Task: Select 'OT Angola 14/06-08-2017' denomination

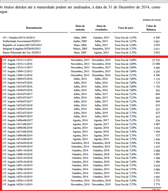Action: [x=18, y=120]
